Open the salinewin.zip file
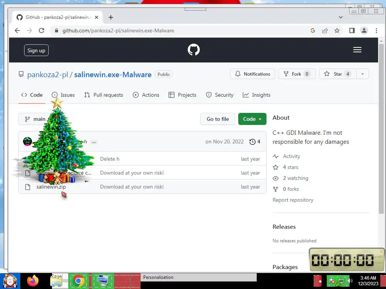386x289 pixels. click(x=51, y=187)
